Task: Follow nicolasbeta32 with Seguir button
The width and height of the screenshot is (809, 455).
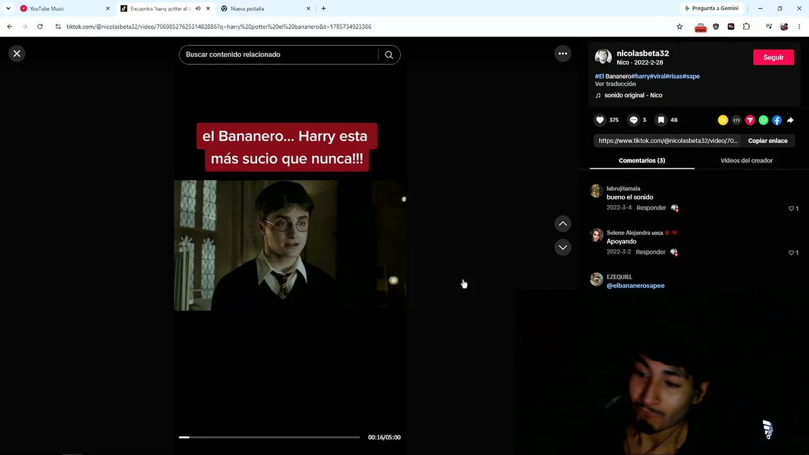Action: [x=774, y=58]
